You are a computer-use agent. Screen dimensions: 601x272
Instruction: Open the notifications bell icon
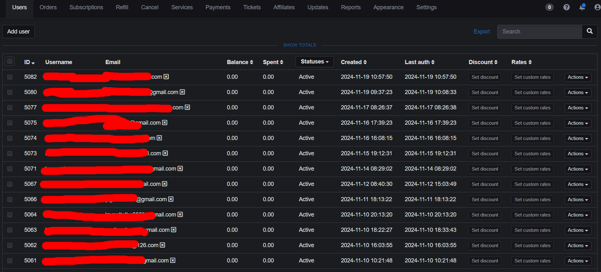point(582,7)
